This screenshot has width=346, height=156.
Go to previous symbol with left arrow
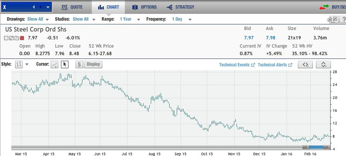[x=34, y=7]
